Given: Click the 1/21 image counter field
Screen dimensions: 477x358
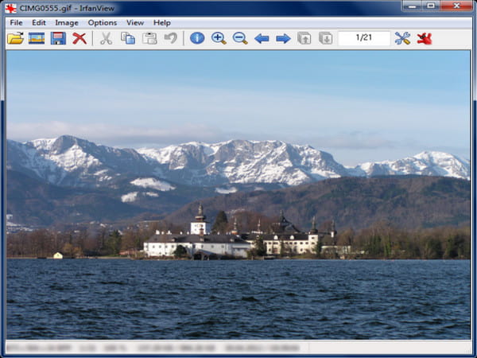Looking at the screenshot, I should [363, 38].
